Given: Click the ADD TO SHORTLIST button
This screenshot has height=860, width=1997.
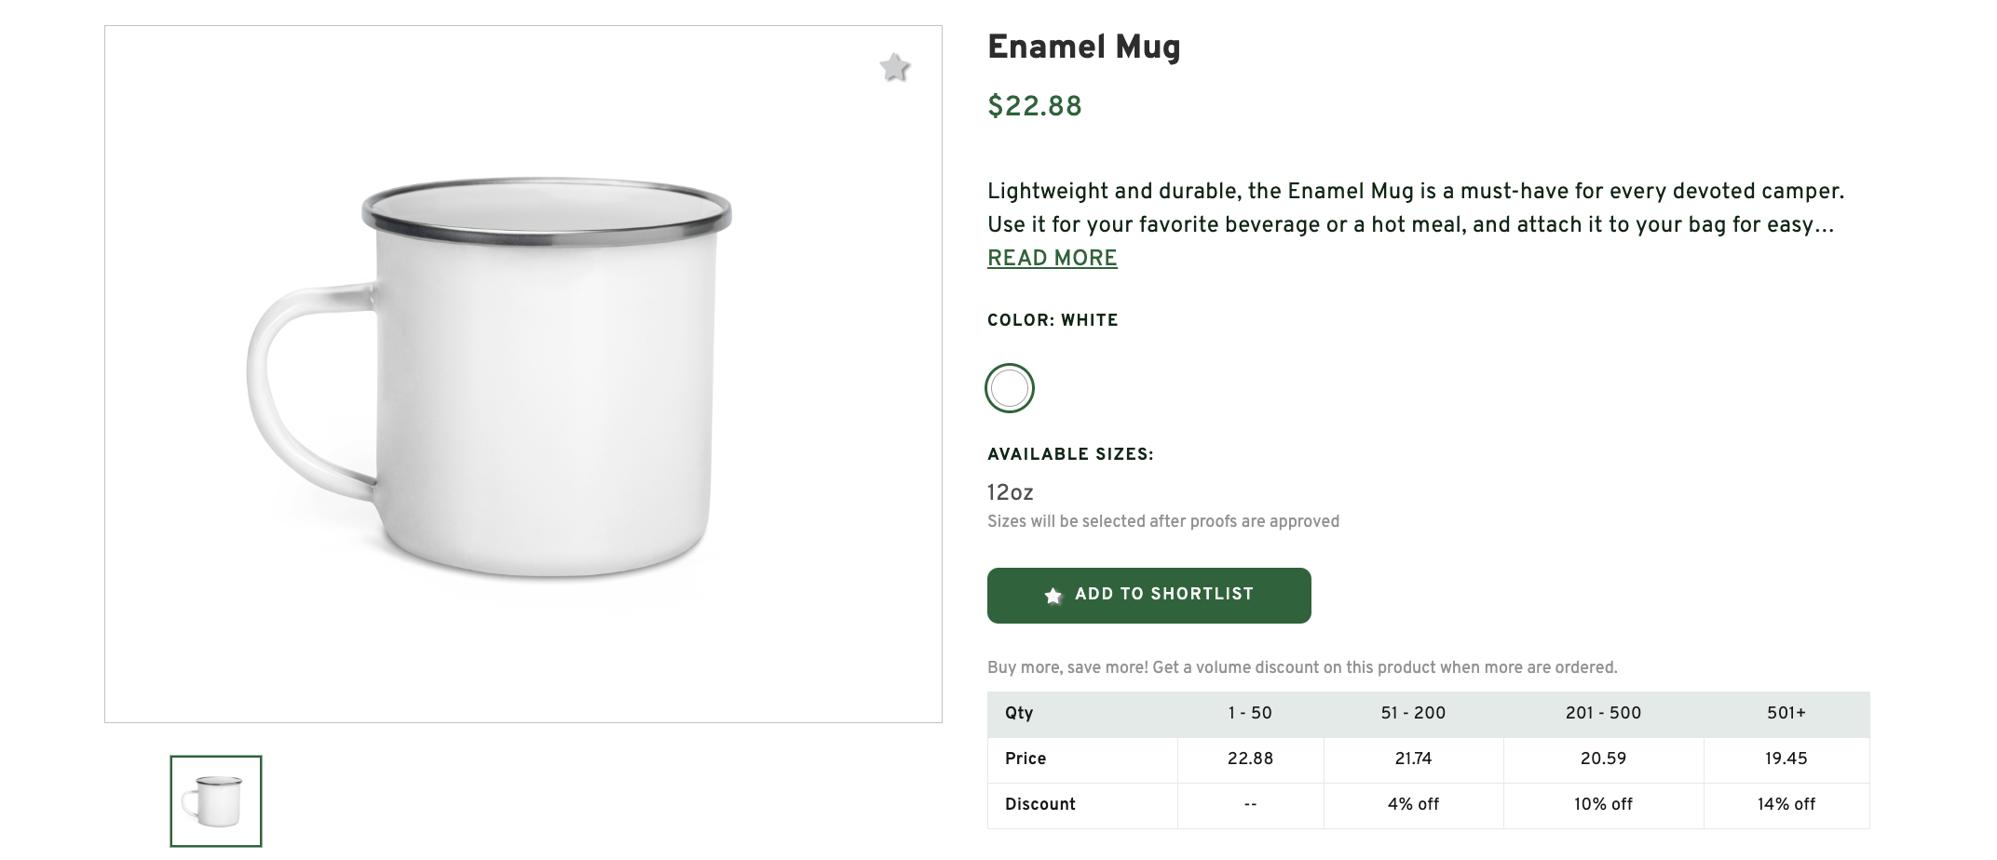Looking at the screenshot, I should tap(1148, 595).
